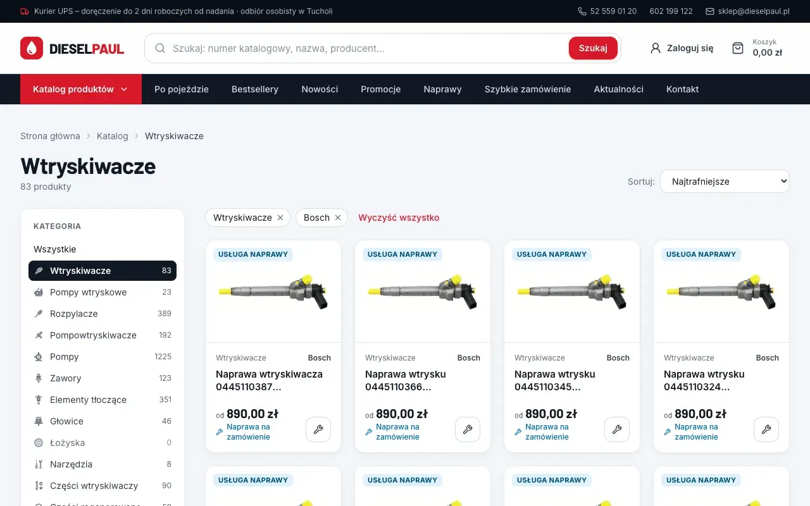Click the Zawory category icon
Image resolution: width=810 pixels, height=506 pixels.
pyautogui.click(x=39, y=378)
